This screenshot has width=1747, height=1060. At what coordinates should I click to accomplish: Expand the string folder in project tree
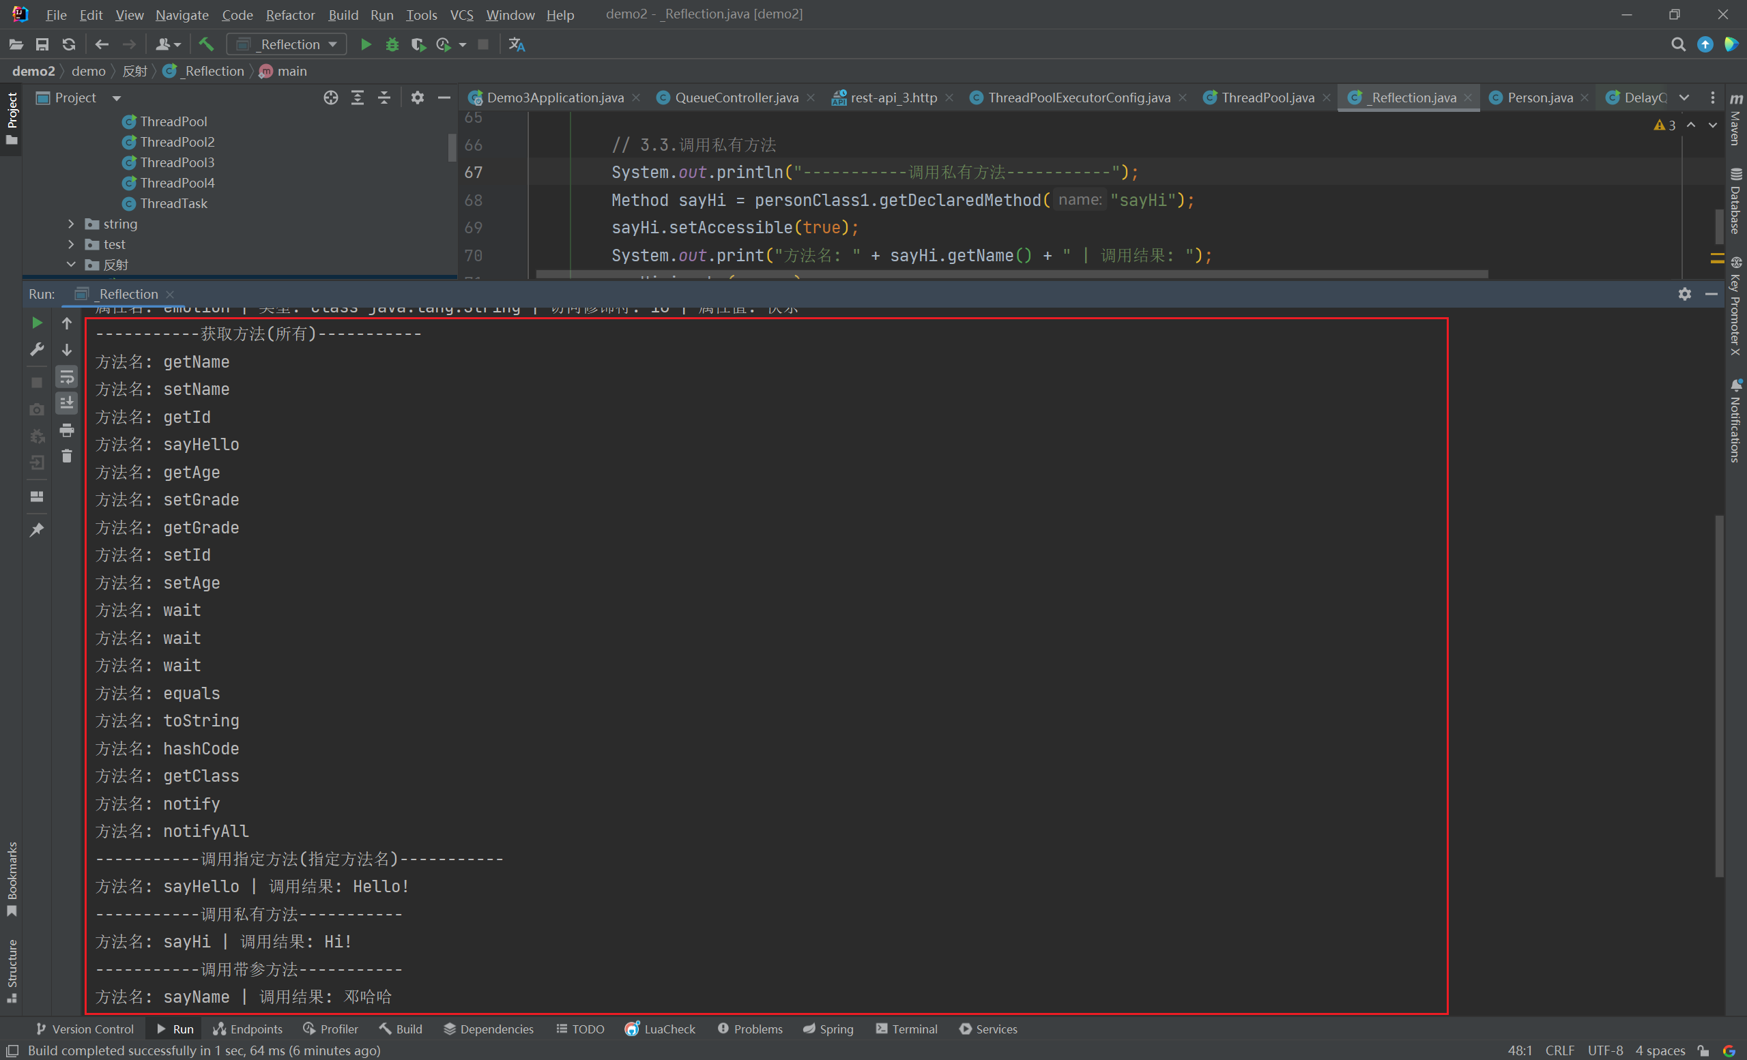[x=70, y=224]
